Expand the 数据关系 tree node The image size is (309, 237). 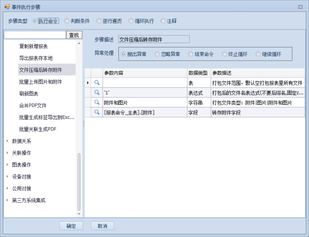(x=8, y=141)
